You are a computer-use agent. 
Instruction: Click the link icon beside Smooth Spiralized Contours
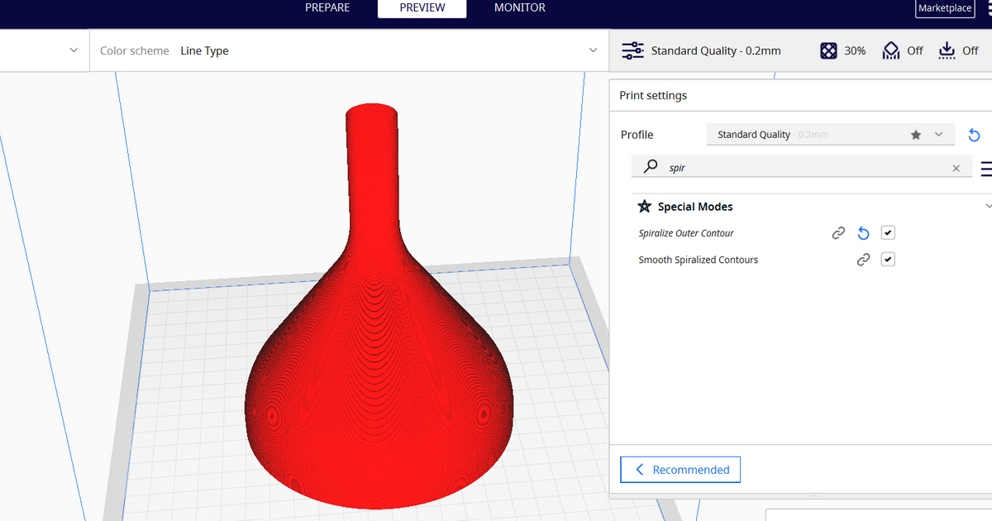point(863,259)
